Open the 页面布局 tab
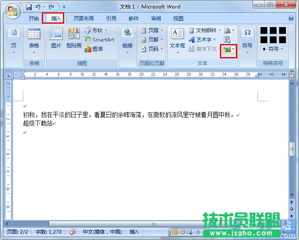Image resolution: width=299 pixels, height=240 pixels. (84, 18)
